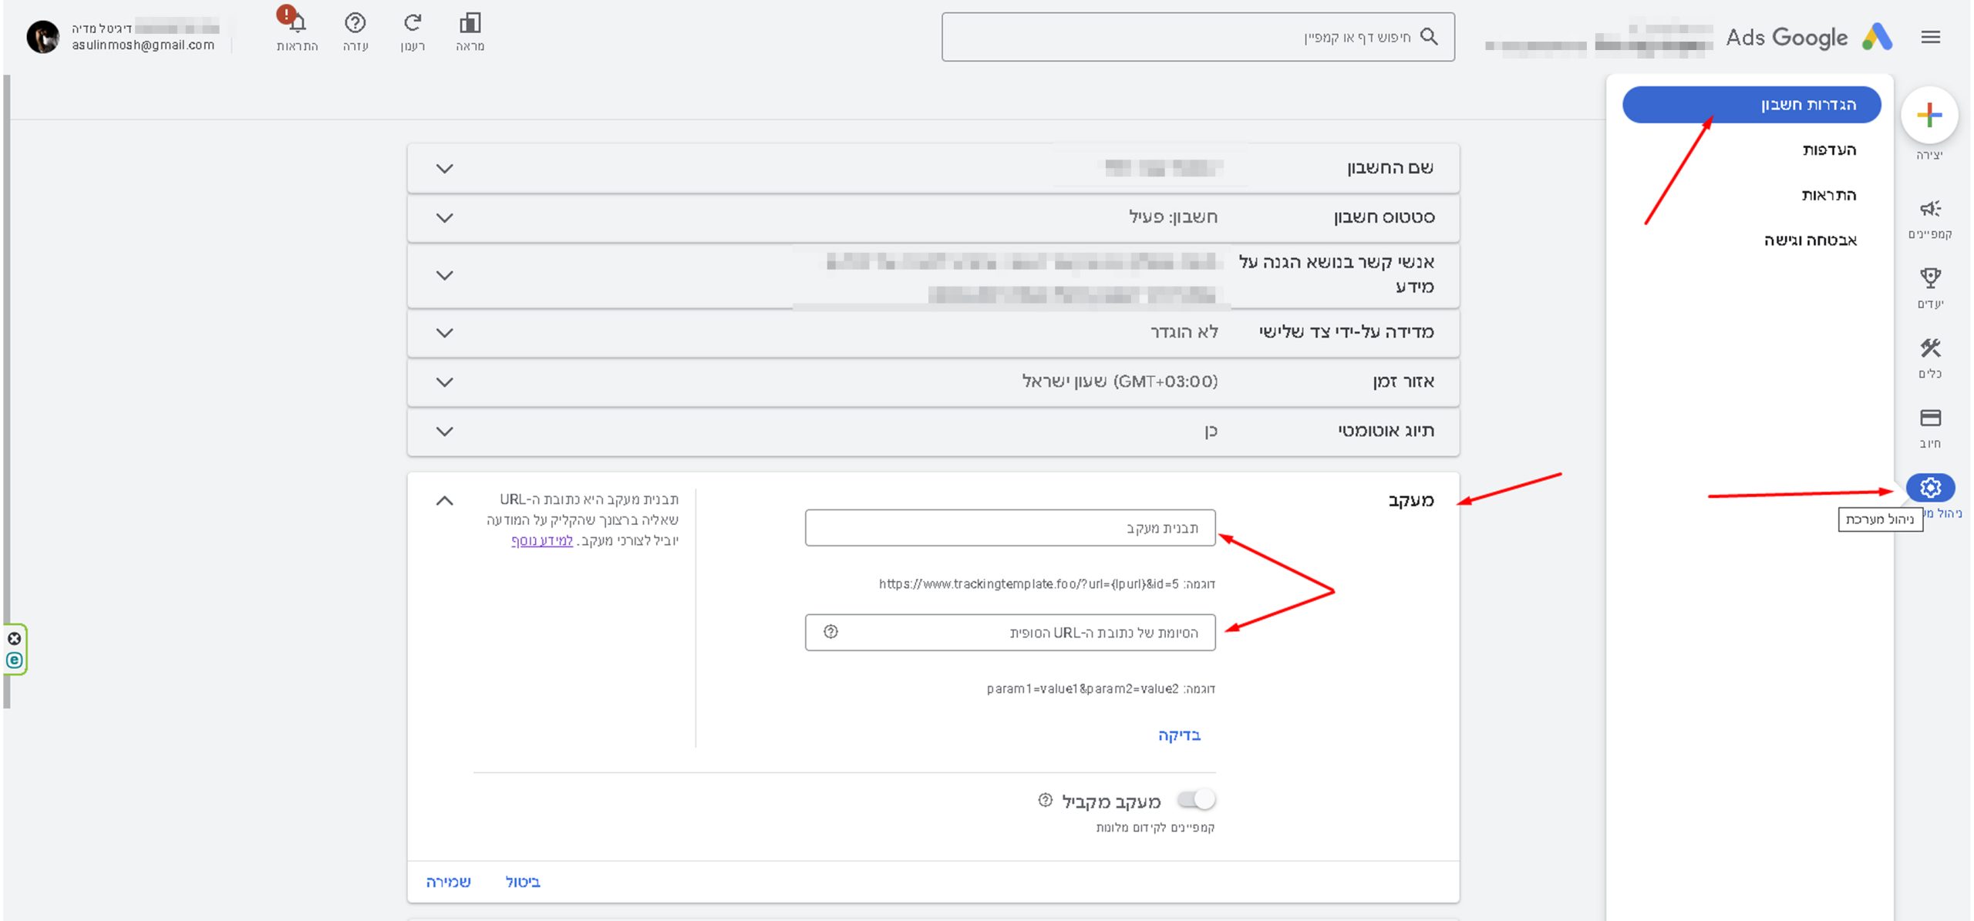Click the Refresh icon in top bar
Screen dimensions: 1974x921
(x=413, y=24)
